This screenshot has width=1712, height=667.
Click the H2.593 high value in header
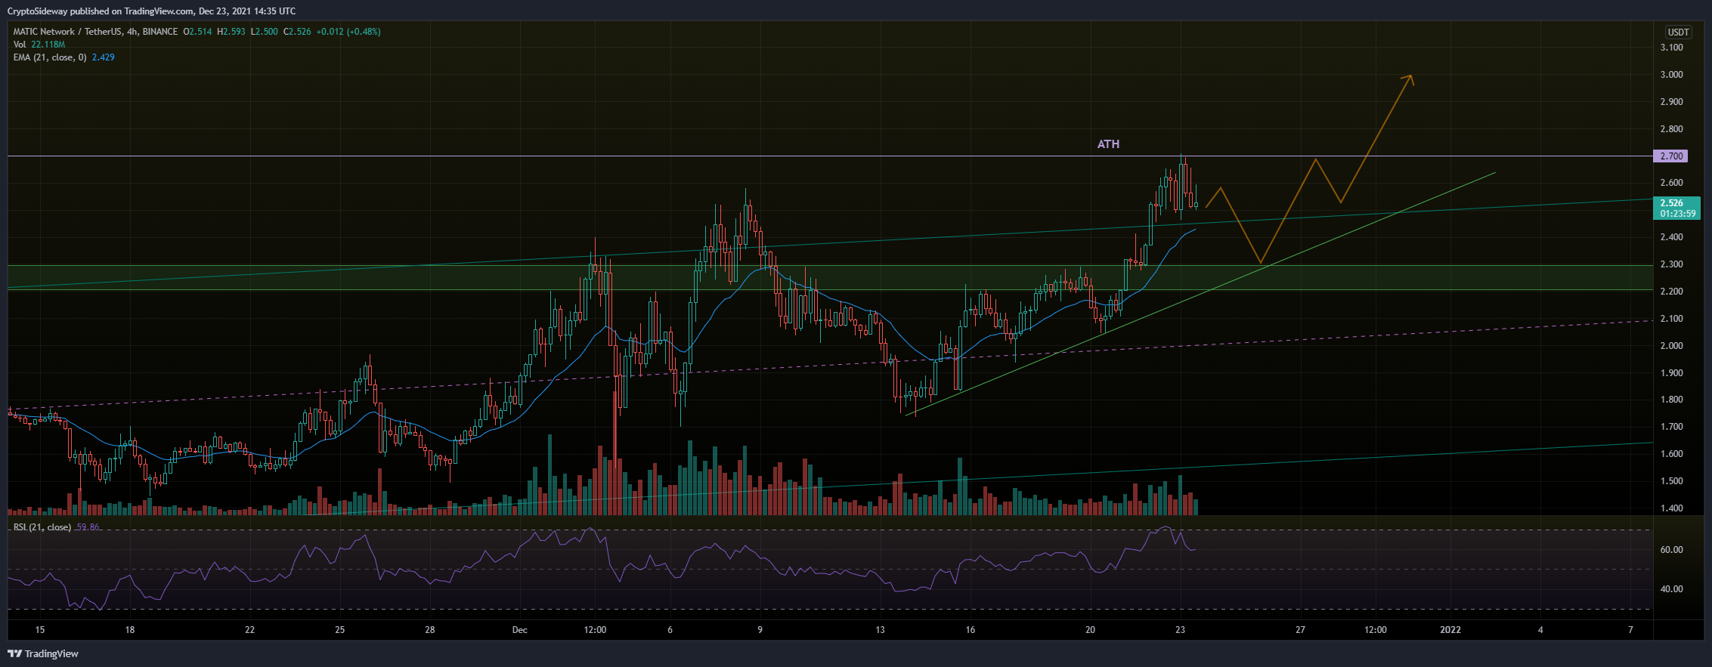tap(231, 32)
